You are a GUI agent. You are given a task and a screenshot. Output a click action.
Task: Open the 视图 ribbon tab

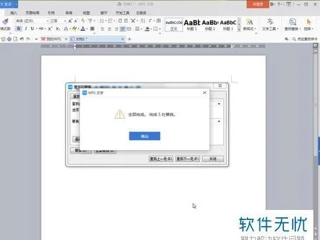pyautogui.click(x=86, y=13)
